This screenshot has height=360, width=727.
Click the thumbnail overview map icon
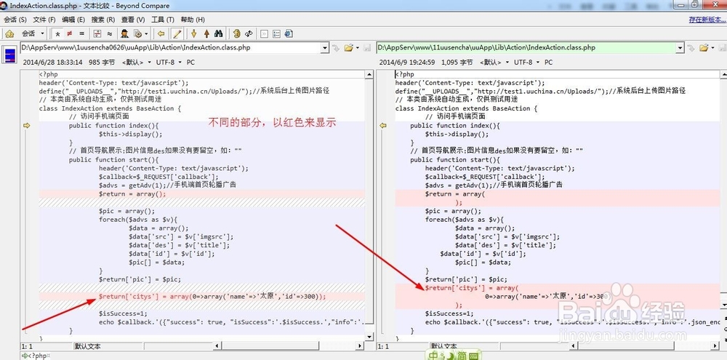[x=9, y=55]
